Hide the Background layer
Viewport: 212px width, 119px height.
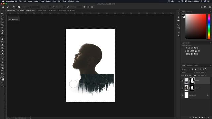click(182, 95)
